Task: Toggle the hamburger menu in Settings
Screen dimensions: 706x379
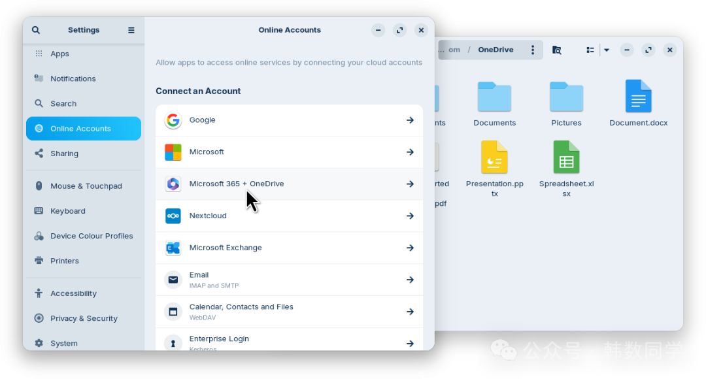Action: (x=131, y=29)
